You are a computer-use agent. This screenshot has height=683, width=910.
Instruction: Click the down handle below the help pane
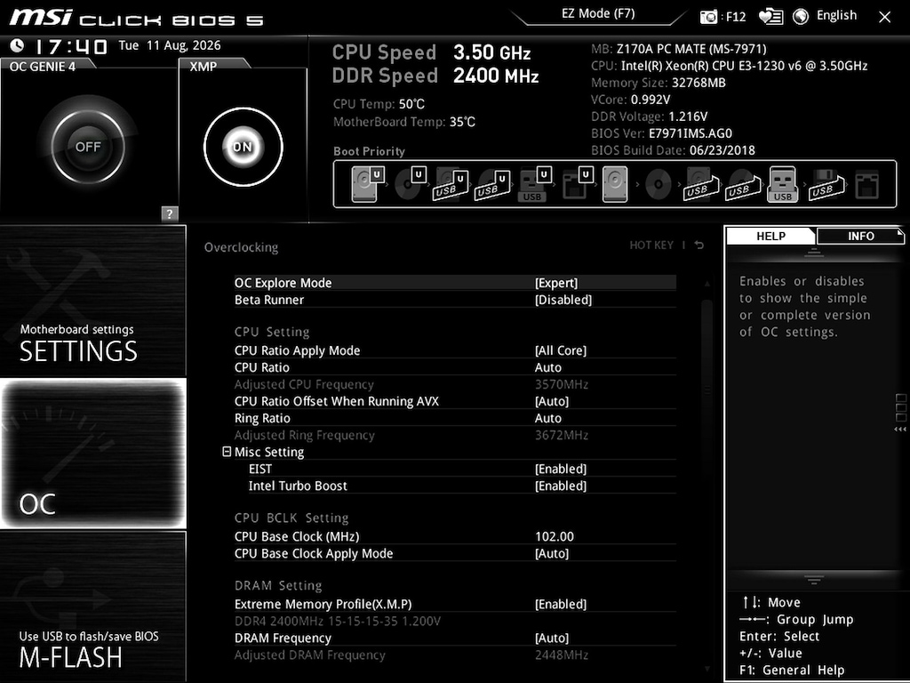tap(814, 580)
